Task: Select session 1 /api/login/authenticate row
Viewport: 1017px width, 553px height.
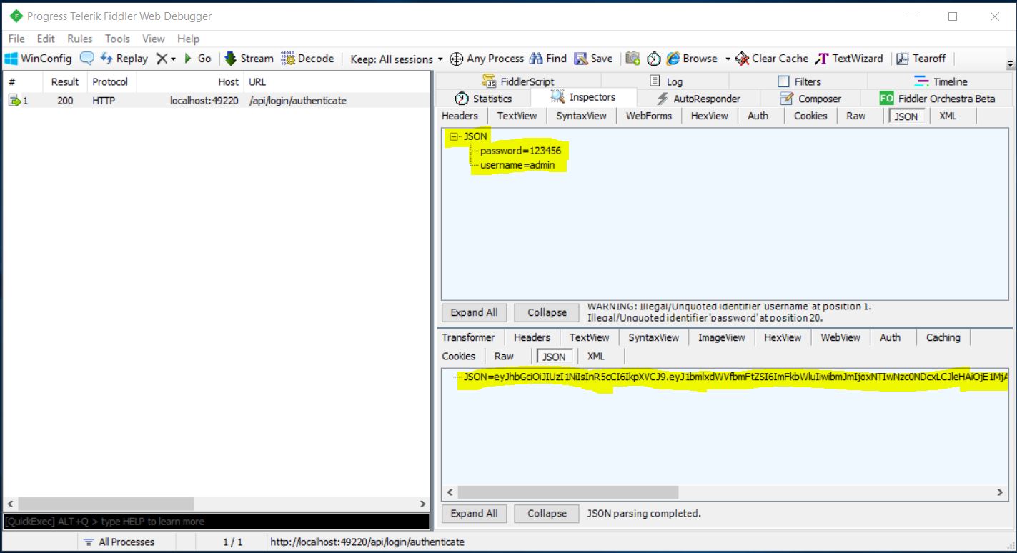Action: (216, 101)
